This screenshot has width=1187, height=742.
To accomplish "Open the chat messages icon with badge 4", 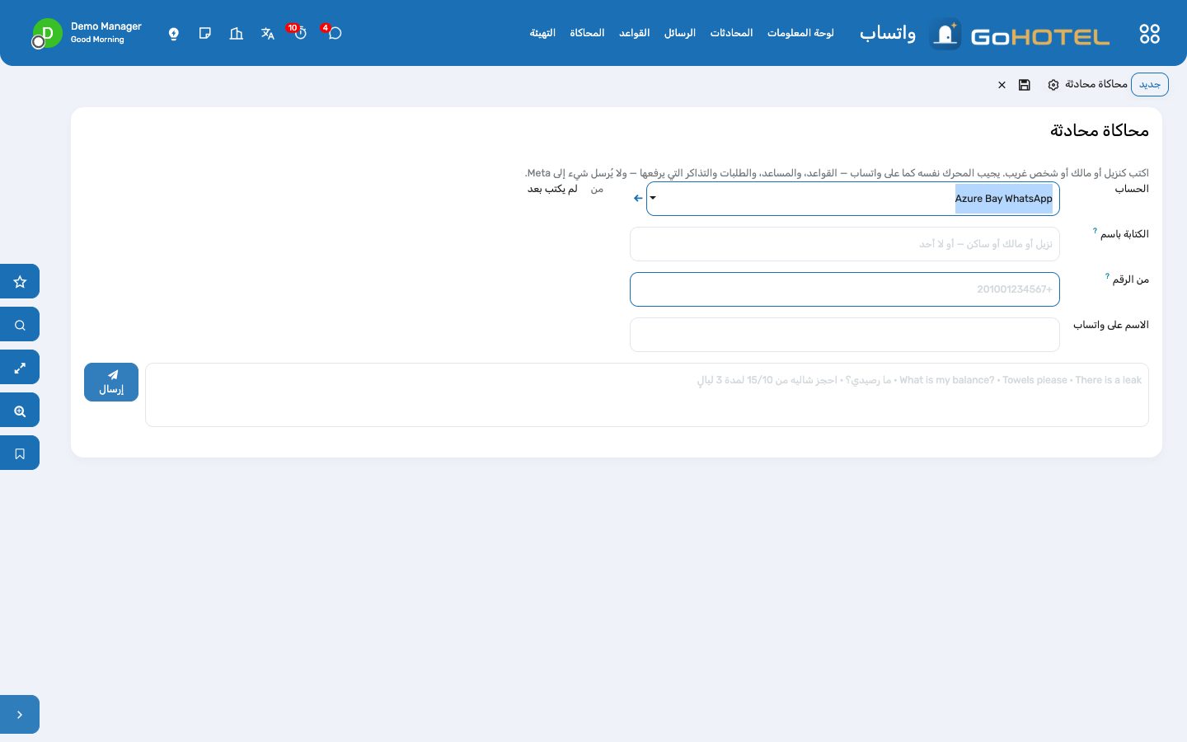I will pyautogui.click(x=334, y=33).
